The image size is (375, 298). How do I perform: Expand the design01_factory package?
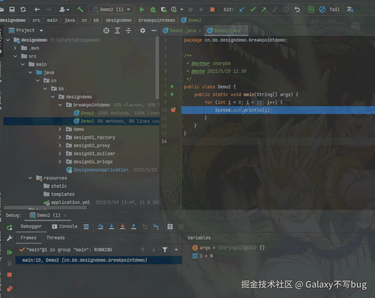tap(60, 137)
